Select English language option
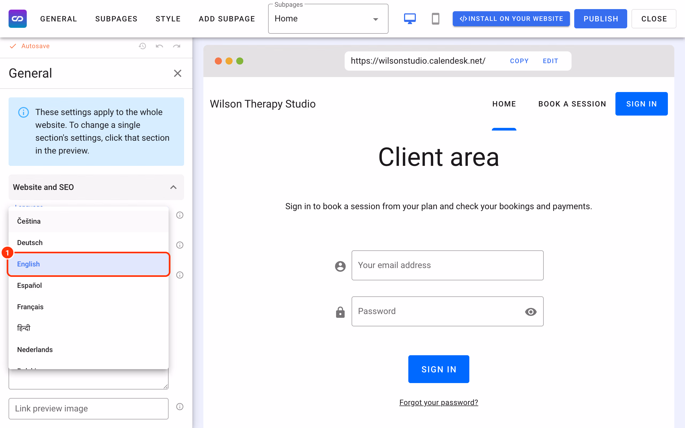Screen dimensions: 685x428 pyautogui.click(x=89, y=264)
